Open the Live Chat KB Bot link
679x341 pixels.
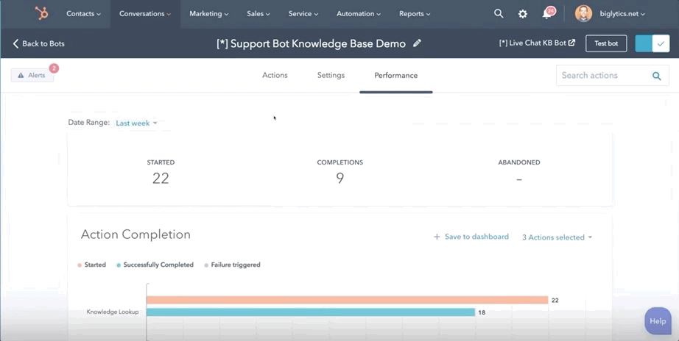coord(537,43)
